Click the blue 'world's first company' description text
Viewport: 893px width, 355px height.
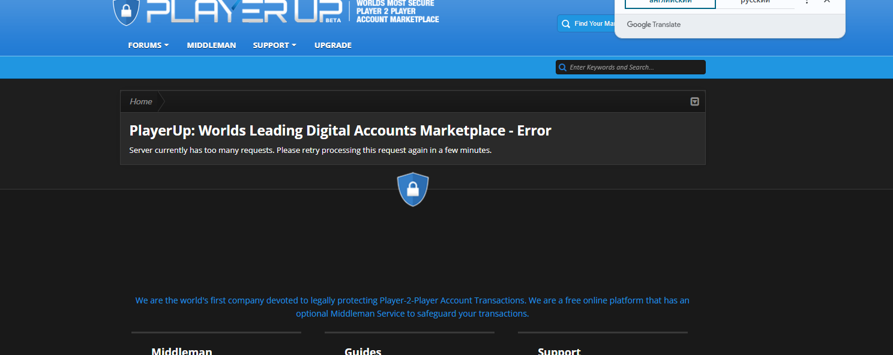(x=412, y=307)
